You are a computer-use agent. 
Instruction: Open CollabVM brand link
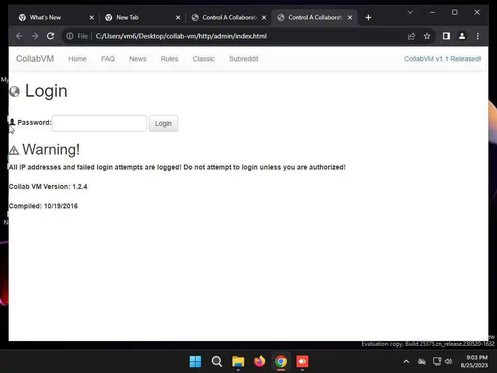(35, 59)
